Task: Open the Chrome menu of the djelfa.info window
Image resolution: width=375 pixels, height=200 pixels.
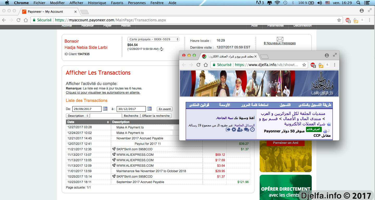Action: pos(335,65)
